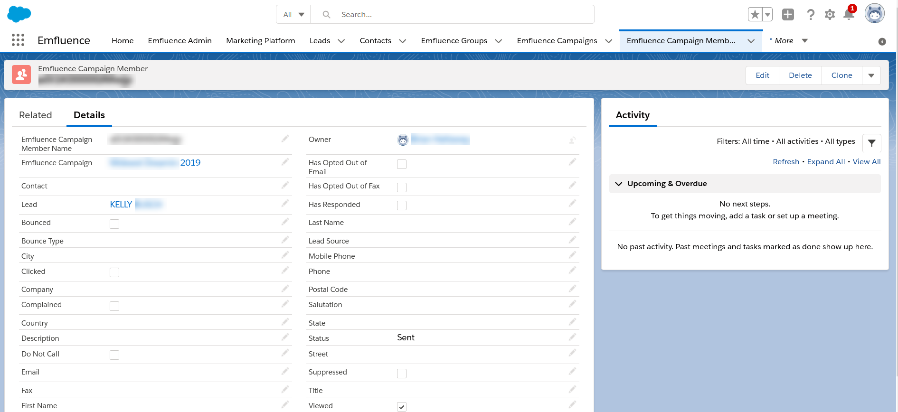
Task: Click the Expand All link
Action: pos(826,161)
